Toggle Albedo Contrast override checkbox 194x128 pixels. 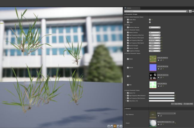pos(128,33)
